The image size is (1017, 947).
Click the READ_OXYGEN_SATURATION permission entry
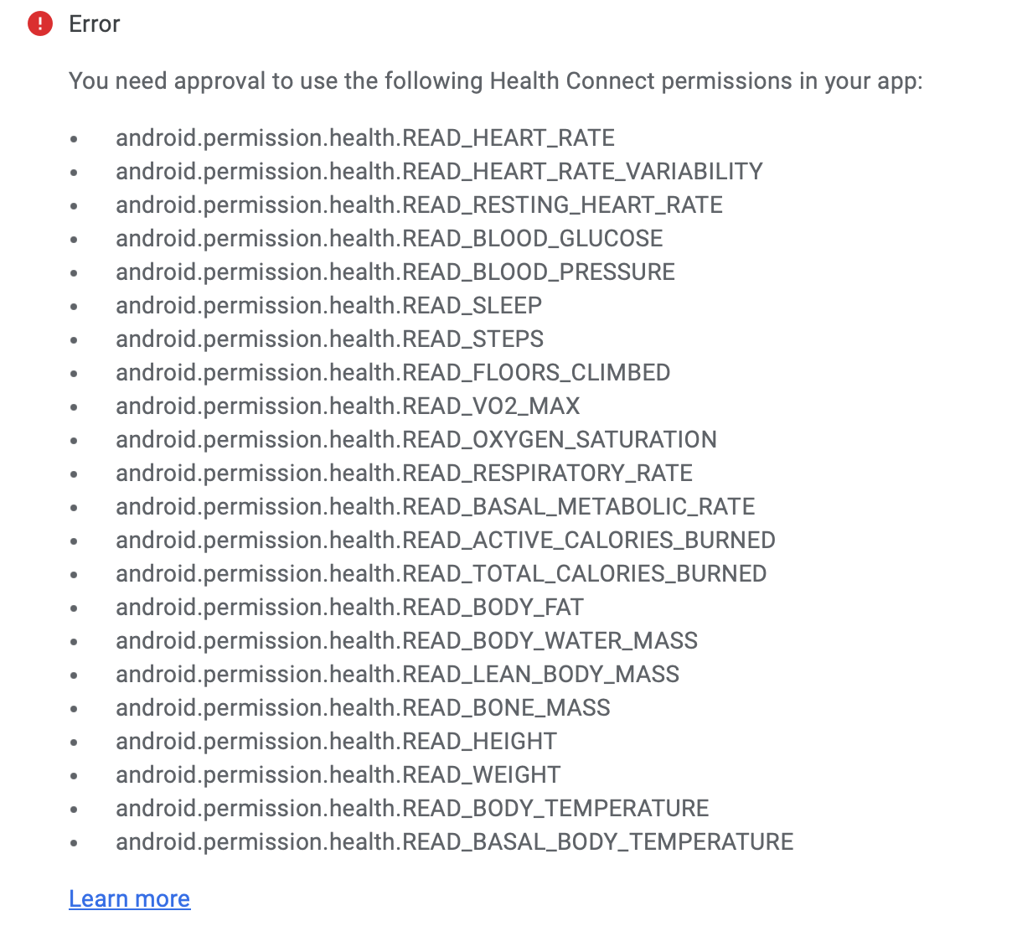pos(416,439)
